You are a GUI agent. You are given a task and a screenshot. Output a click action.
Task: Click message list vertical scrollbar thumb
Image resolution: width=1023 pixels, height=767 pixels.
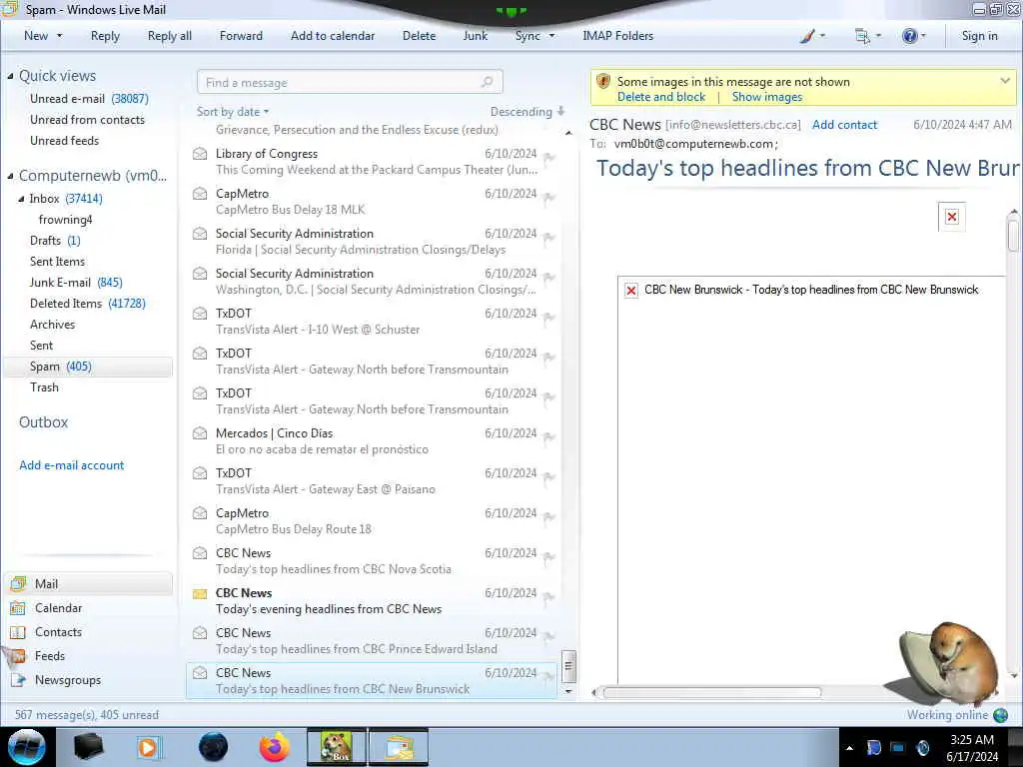[x=568, y=666]
